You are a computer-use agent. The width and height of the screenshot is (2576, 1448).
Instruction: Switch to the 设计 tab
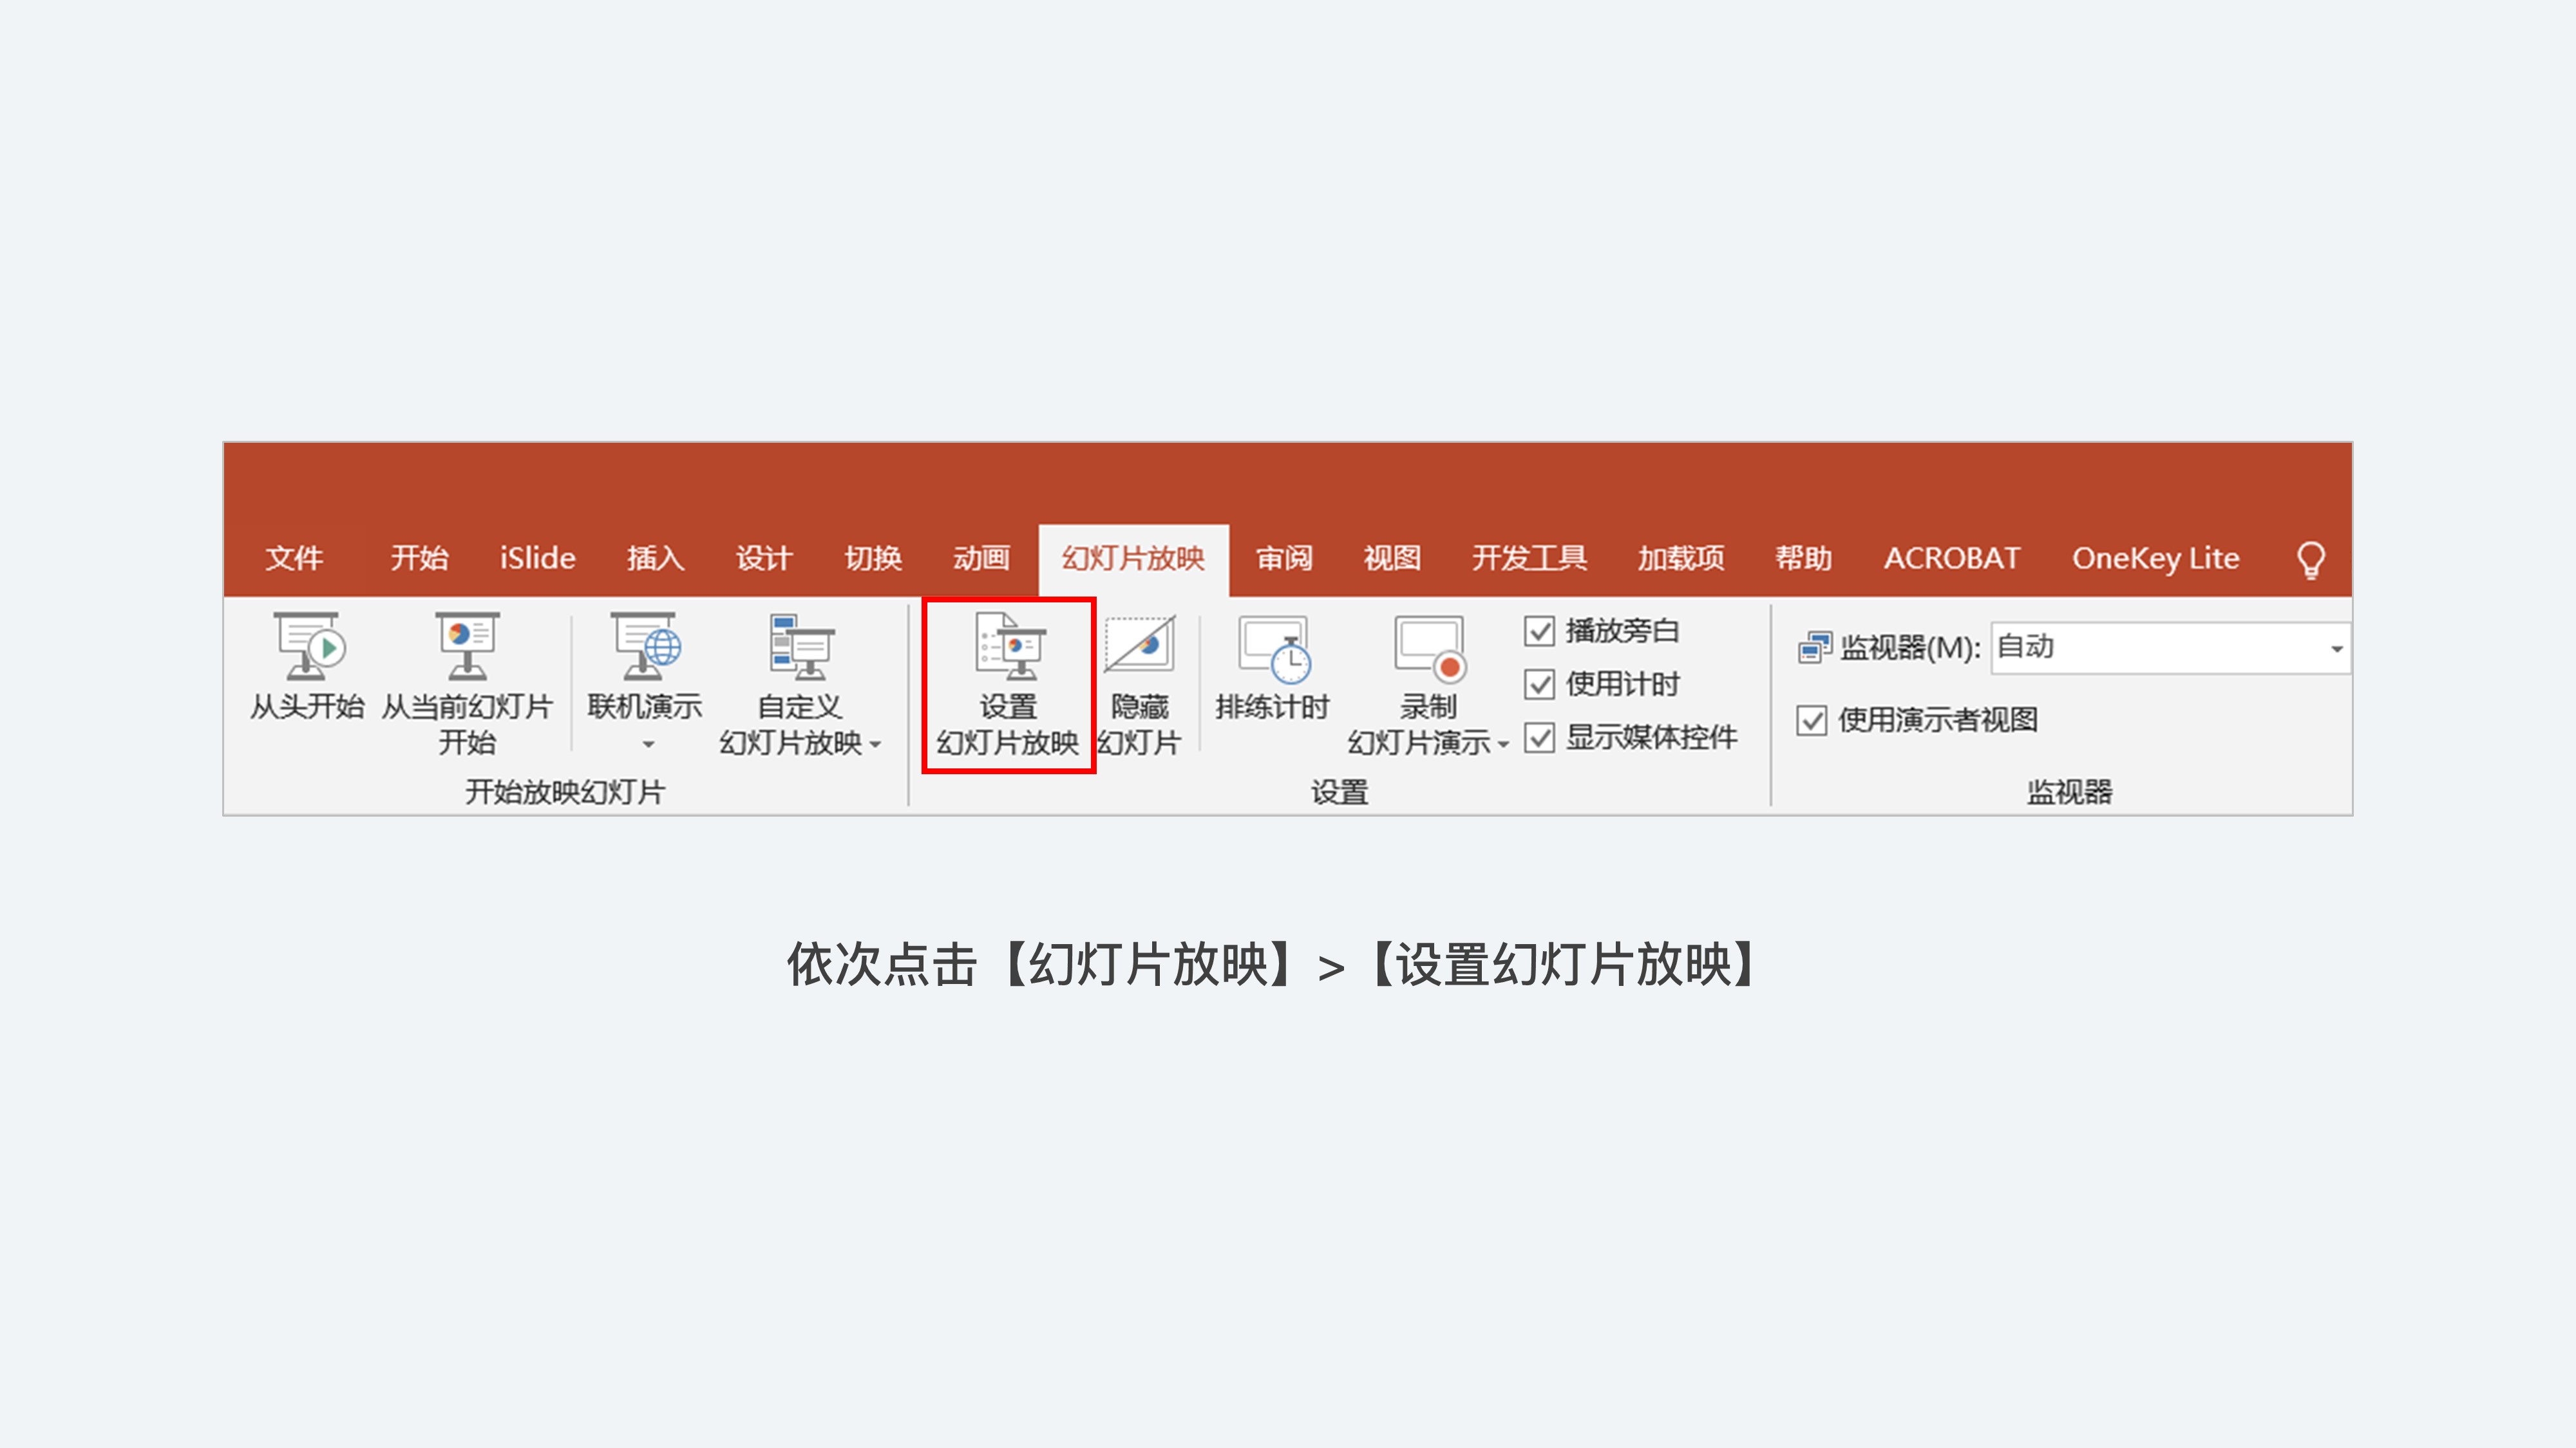[764, 557]
